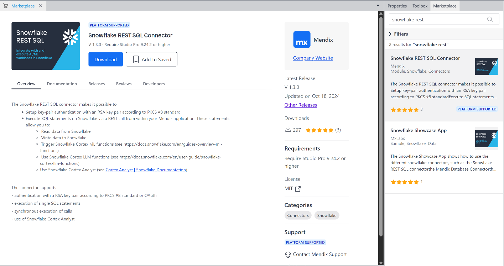Click the downloads arrow icon beside 297

pos(288,130)
